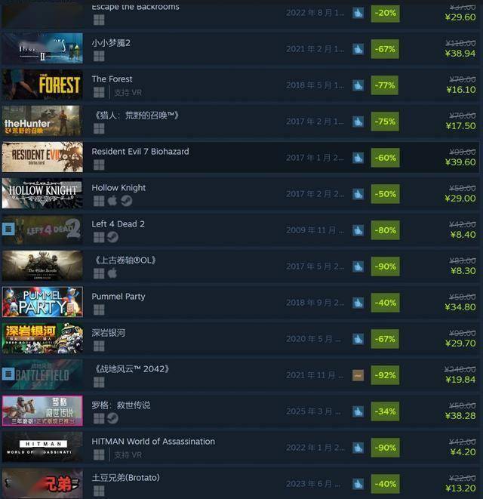Open the HITMAN World of Assassination title
Image resolution: width=483 pixels, height=499 pixels.
(153, 442)
